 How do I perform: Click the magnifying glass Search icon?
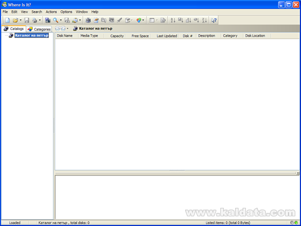pyautogui.click(x=56, y=20)
